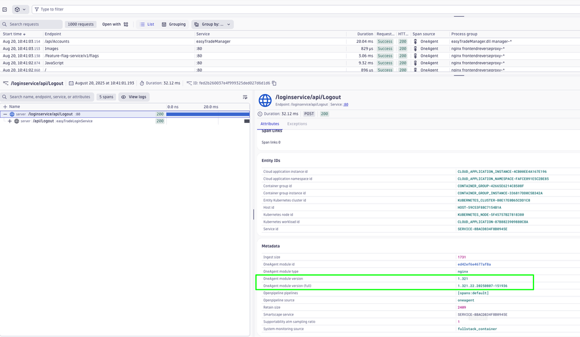Screen dimensions: 580x337
Task: Click the panel resize handle between spans and details
Action: click(x=253, y=214)
